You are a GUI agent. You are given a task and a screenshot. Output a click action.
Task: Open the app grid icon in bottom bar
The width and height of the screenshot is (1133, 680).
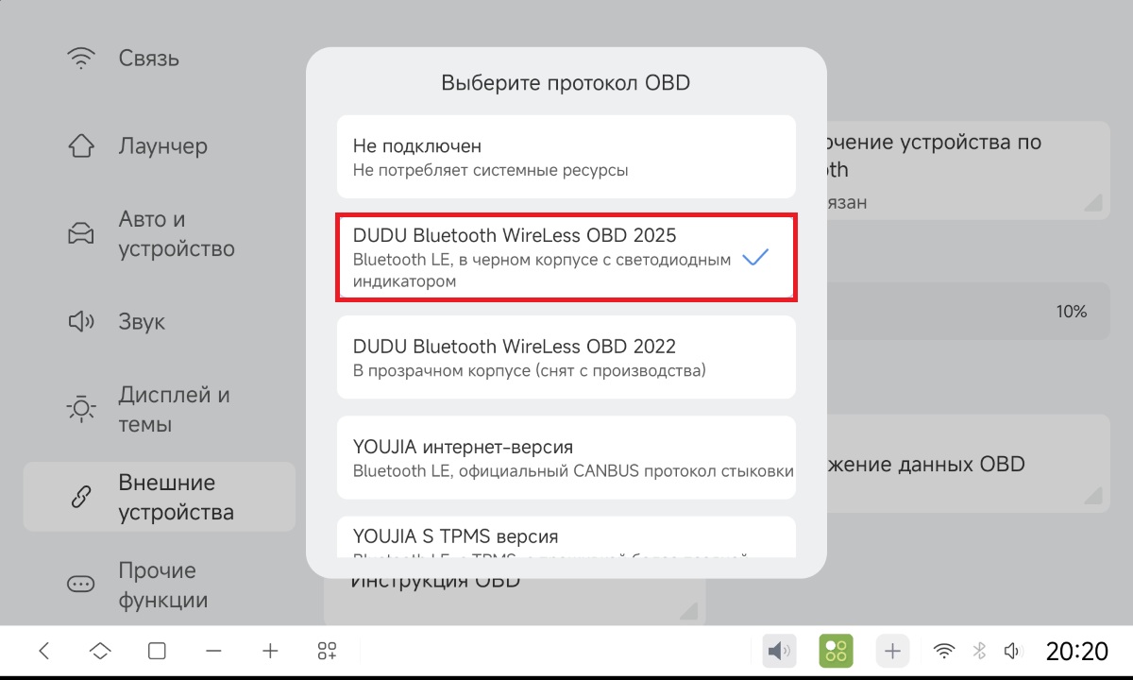tap(327, 651)
